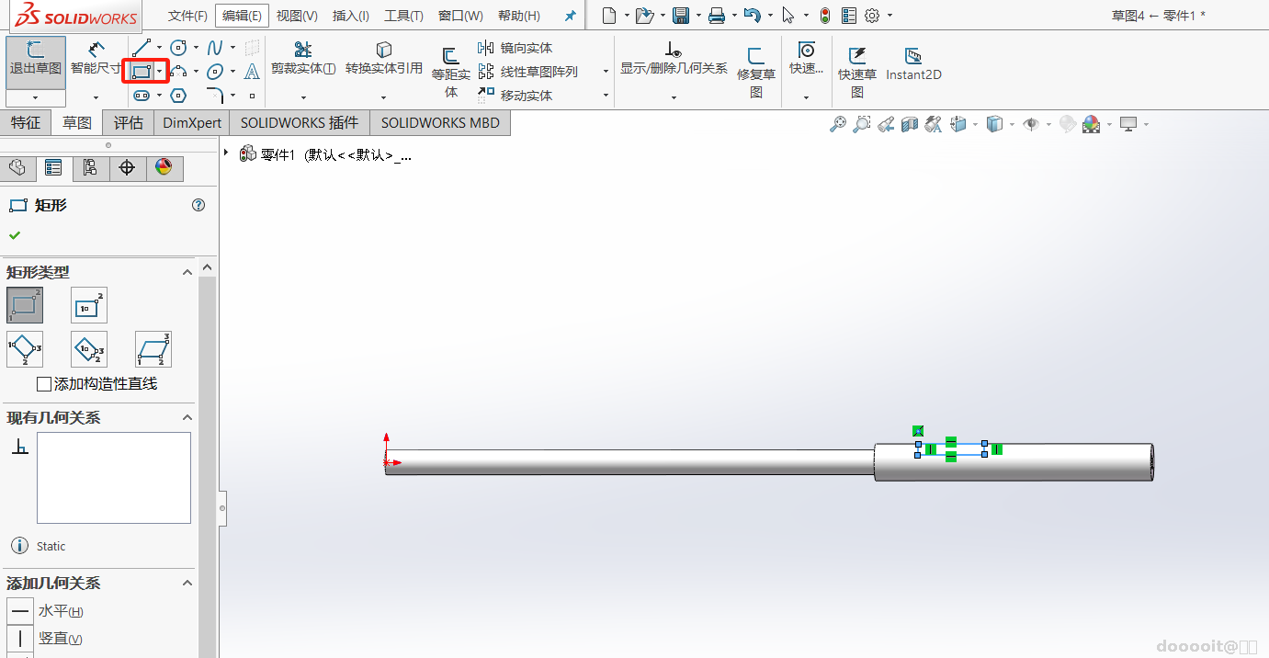This screenshot has height=658, width=1269.
Task: Click Trim Entities (剪裁实体)
Action: tap(303, 59)
